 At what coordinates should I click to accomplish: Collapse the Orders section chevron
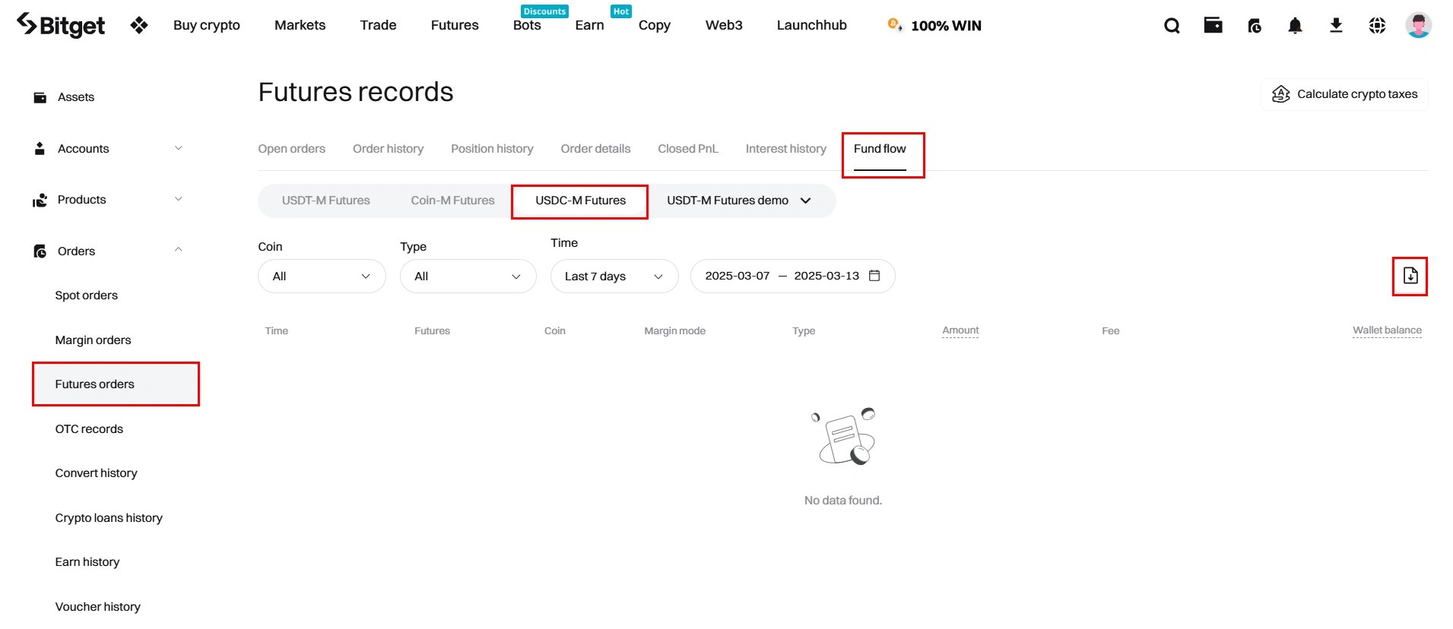179,249
